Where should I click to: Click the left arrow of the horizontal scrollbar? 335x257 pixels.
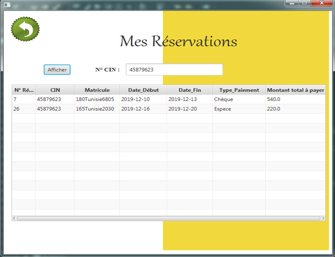click(x=14, y=218)
